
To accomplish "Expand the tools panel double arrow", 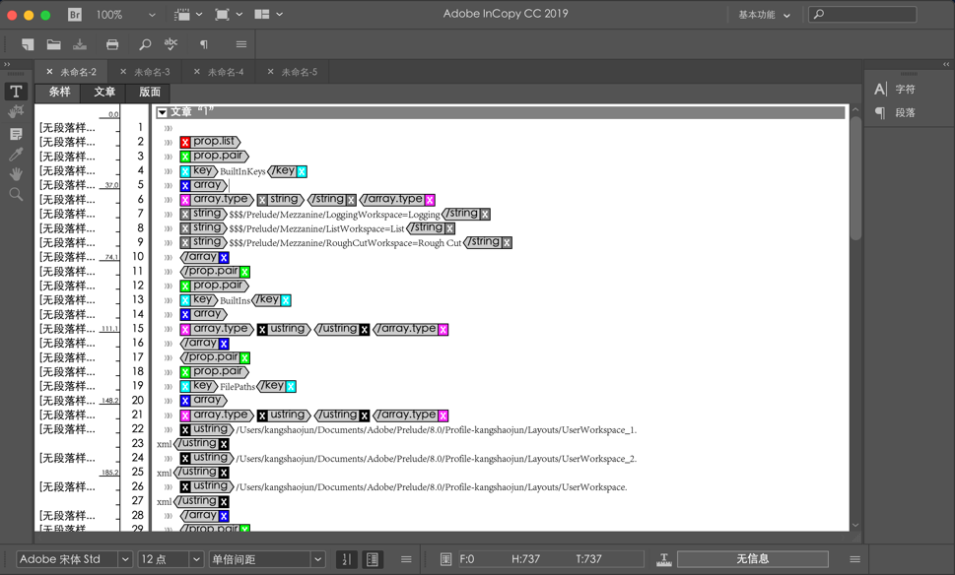I will [x=7, y=64].
